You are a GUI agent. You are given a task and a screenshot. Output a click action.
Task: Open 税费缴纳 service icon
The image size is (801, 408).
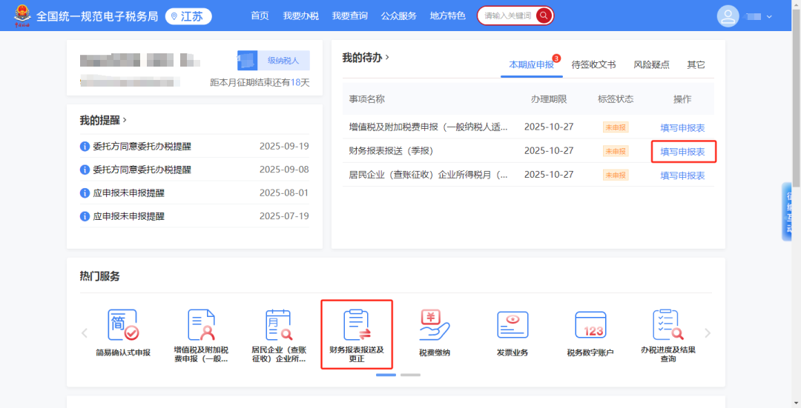[x=435, y=325]
